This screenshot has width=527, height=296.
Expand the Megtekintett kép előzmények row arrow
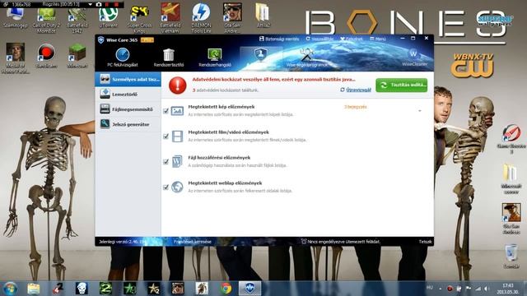(419, 111)
